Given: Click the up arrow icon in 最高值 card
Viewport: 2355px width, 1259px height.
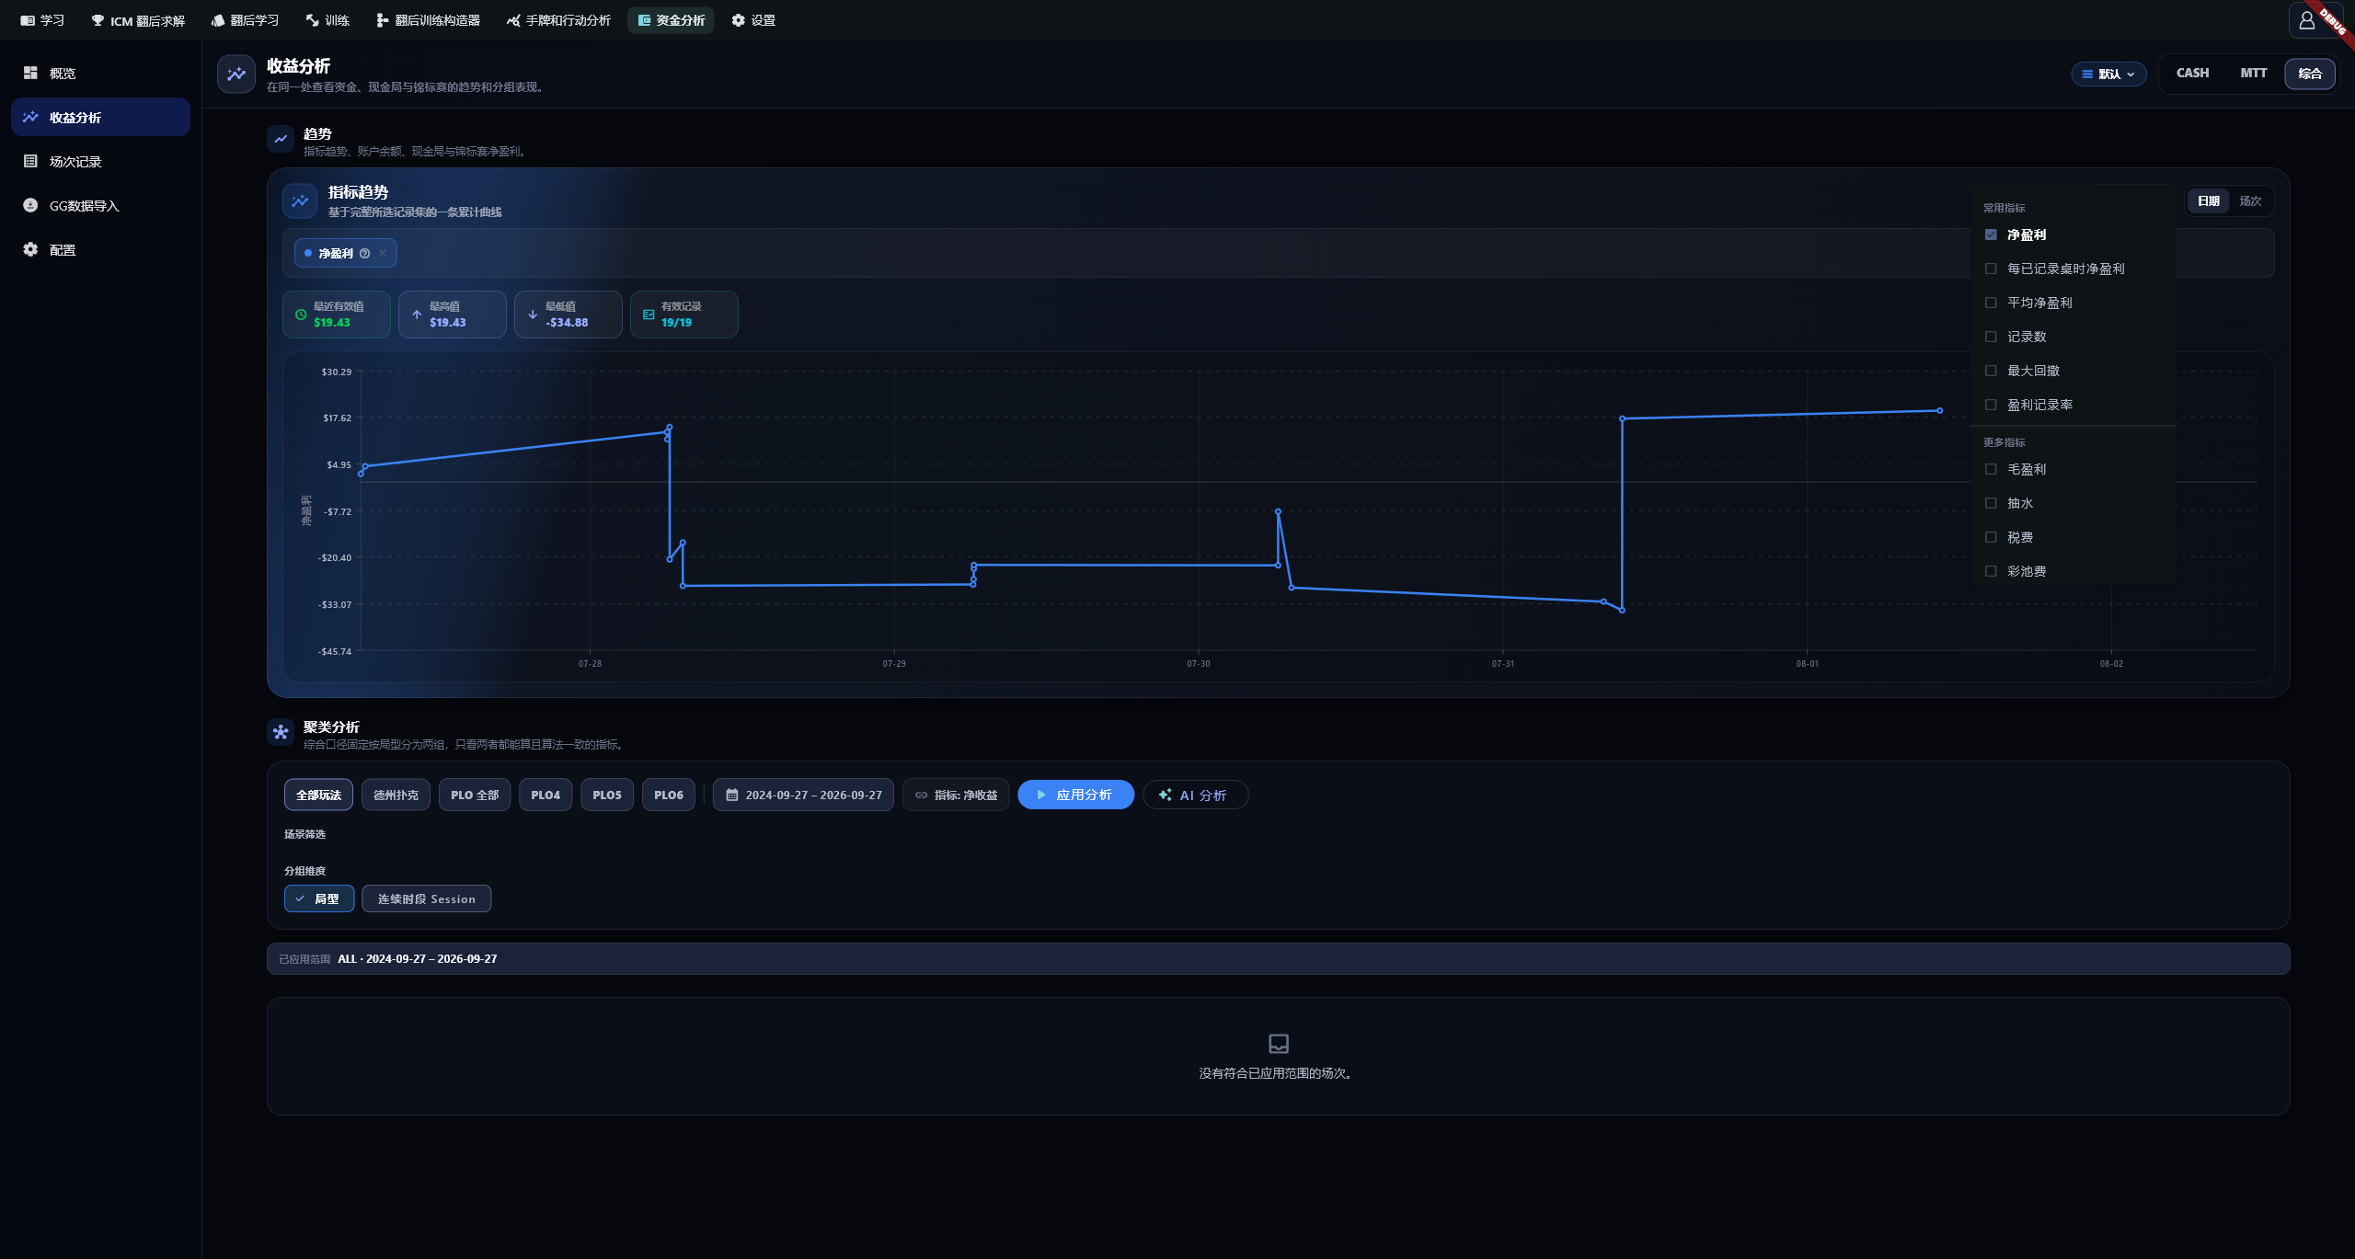Looking at the screenshot, I should 417,315.
